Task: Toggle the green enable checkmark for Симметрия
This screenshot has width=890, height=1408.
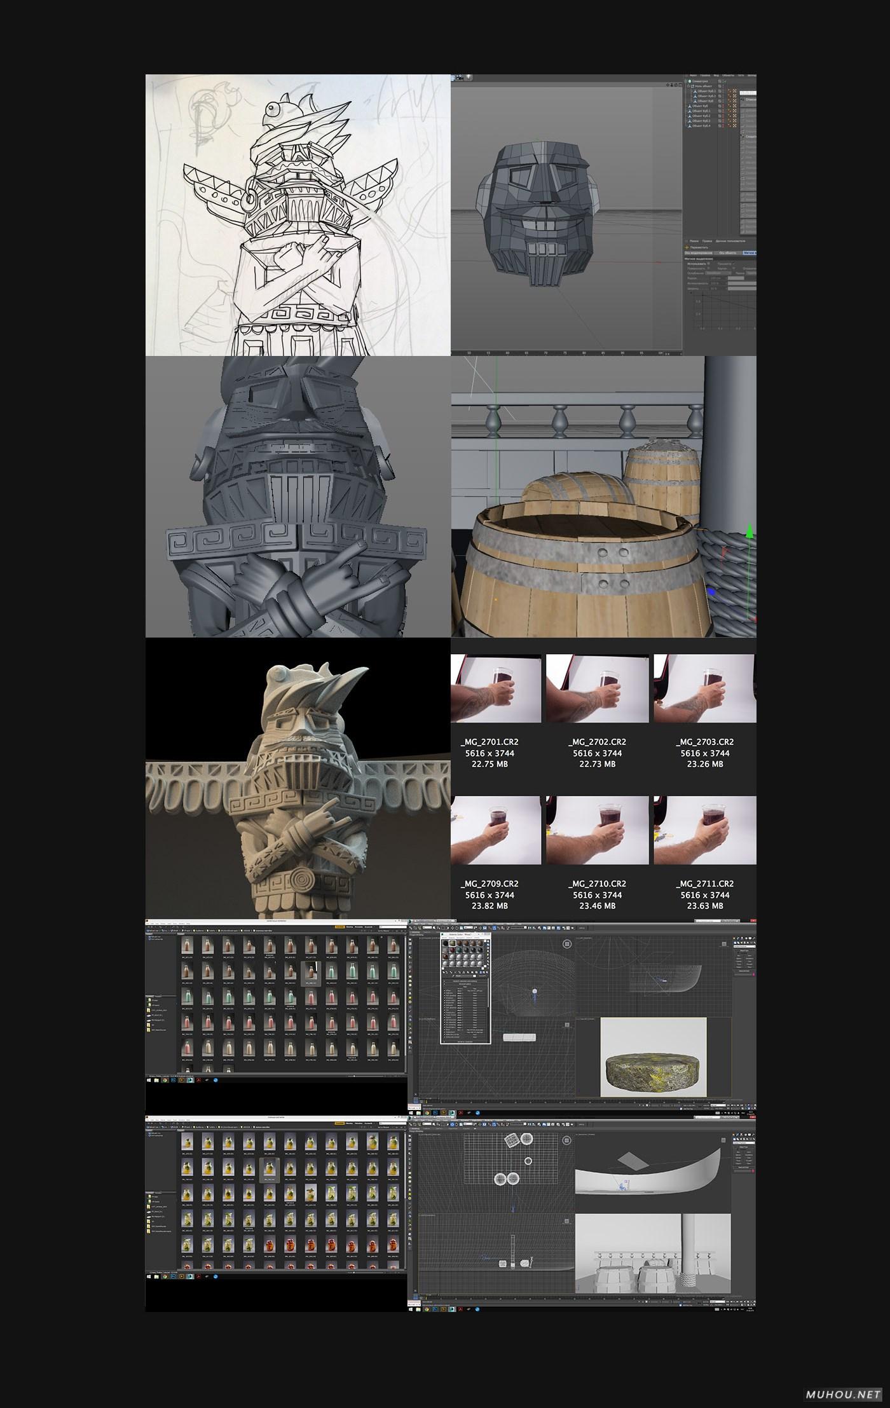Action: [724, 81]
